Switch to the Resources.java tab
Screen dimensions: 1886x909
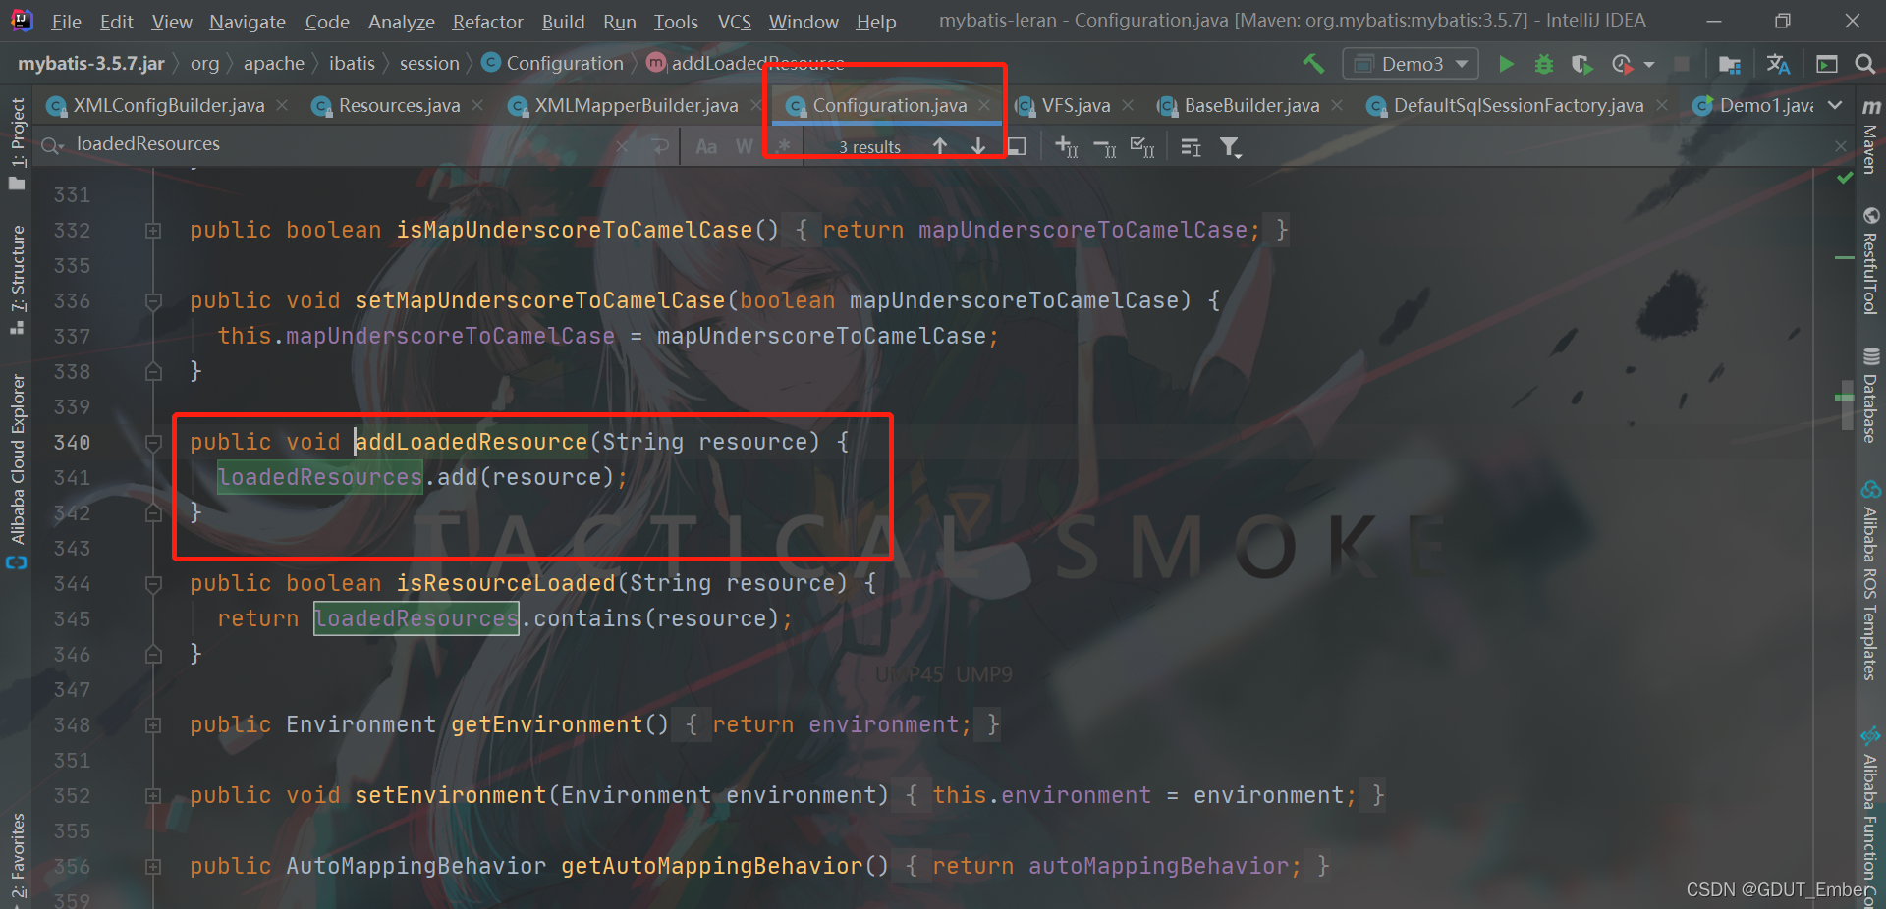(x=398, y=105)
